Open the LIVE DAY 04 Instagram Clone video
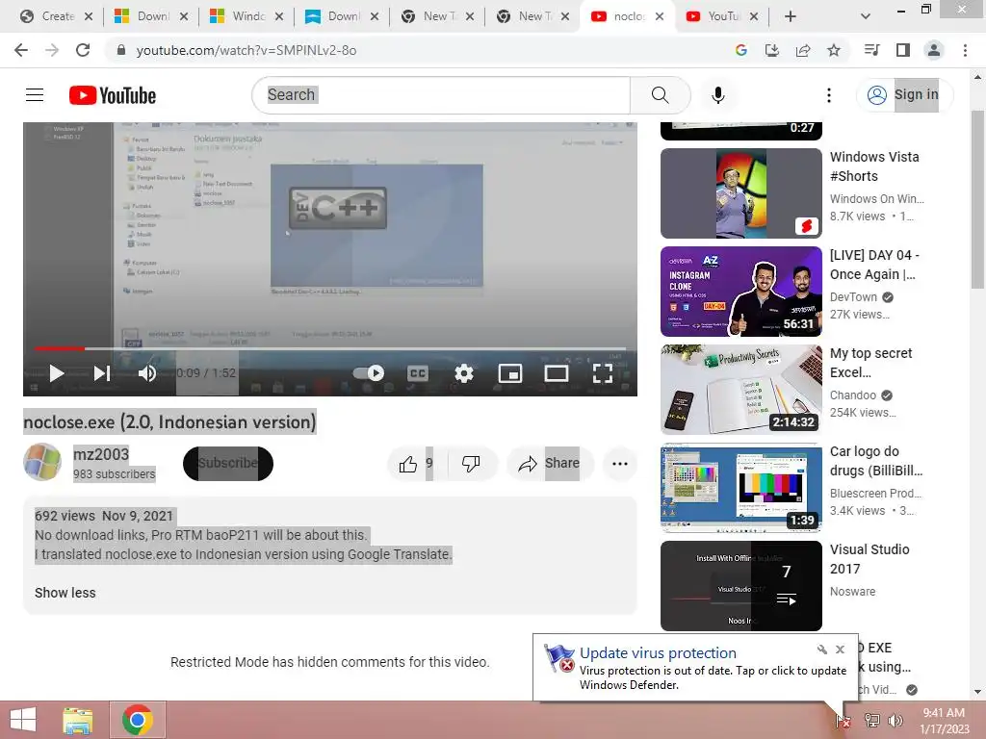Image resolution: width=986 pixels, height=739 pixels. tap(741, 292)
